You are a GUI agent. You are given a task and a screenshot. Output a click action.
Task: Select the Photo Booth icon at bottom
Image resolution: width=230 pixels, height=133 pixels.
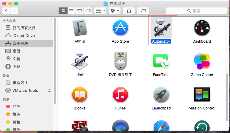point(80,126)
